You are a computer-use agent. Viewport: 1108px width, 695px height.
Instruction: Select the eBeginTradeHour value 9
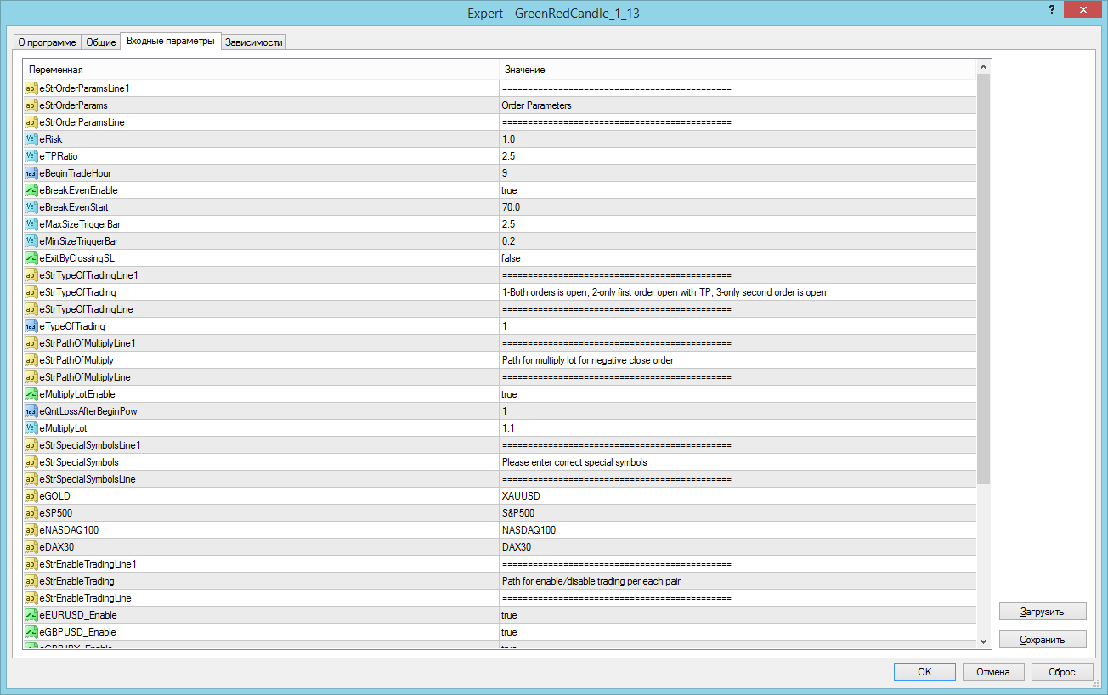click(x=505, y=173)
